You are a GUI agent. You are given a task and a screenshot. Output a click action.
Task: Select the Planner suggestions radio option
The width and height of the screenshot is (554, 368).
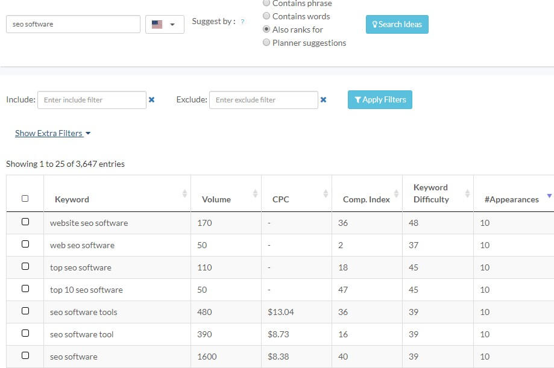[x=266, y=42]
